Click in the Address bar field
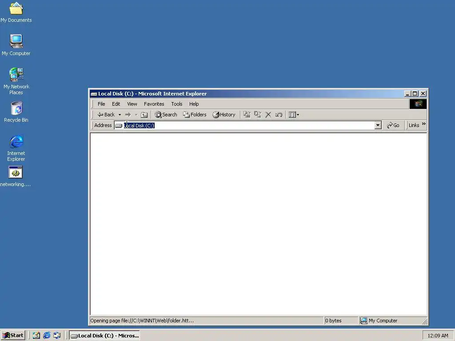 click(247, 125)
